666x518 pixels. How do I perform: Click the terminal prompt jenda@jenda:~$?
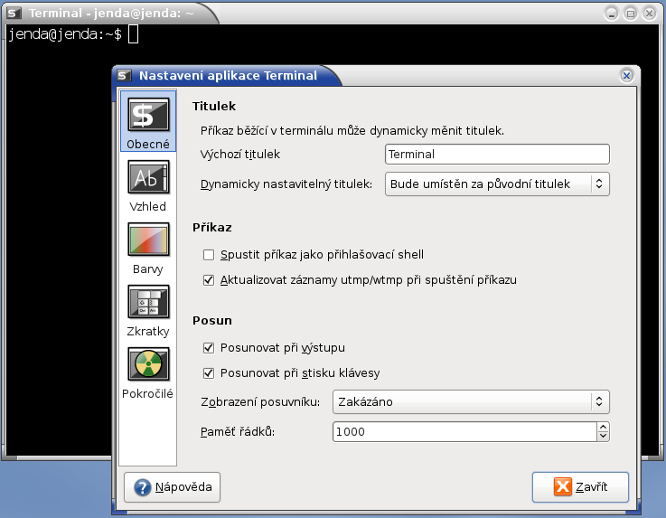(65, 34)
